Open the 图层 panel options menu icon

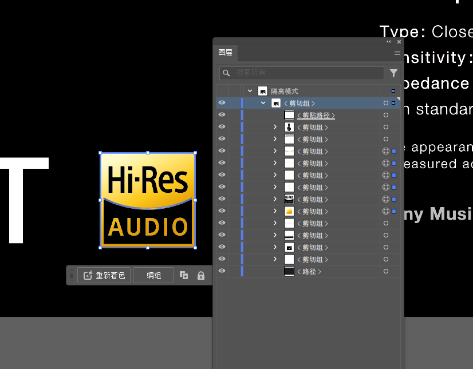point(397,53)
